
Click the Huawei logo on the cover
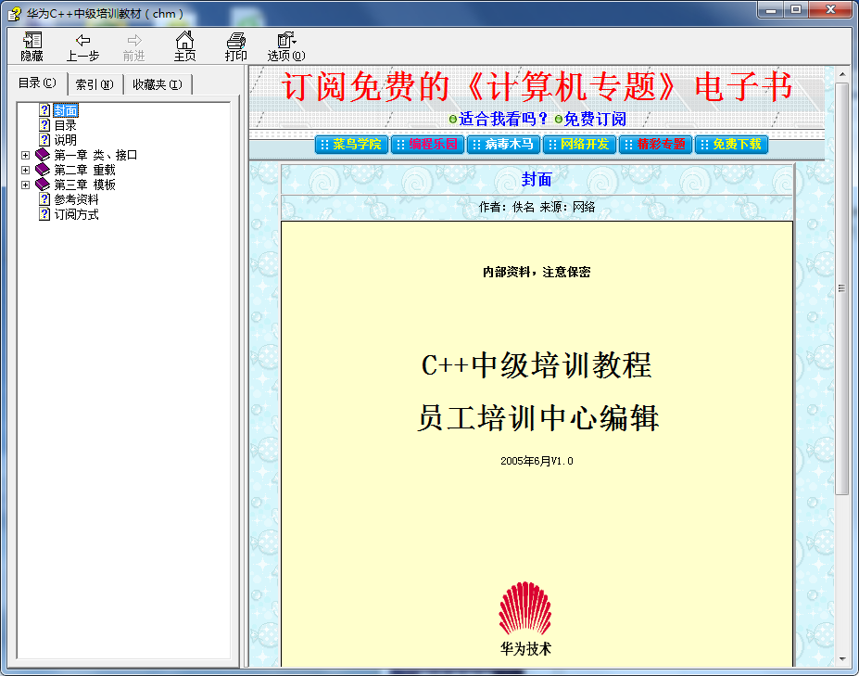[x=524, y=608]
